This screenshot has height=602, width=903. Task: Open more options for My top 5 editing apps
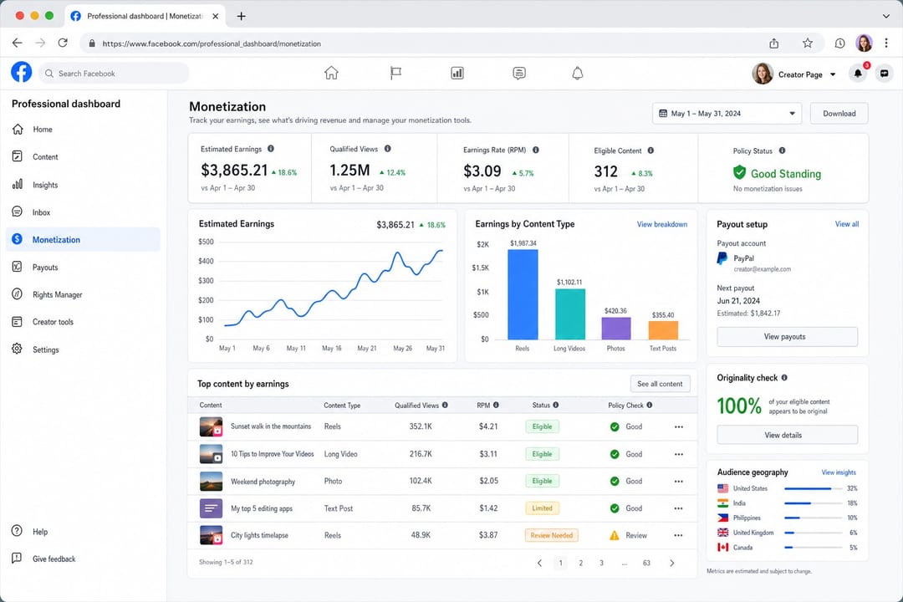(x=678, y=508)
